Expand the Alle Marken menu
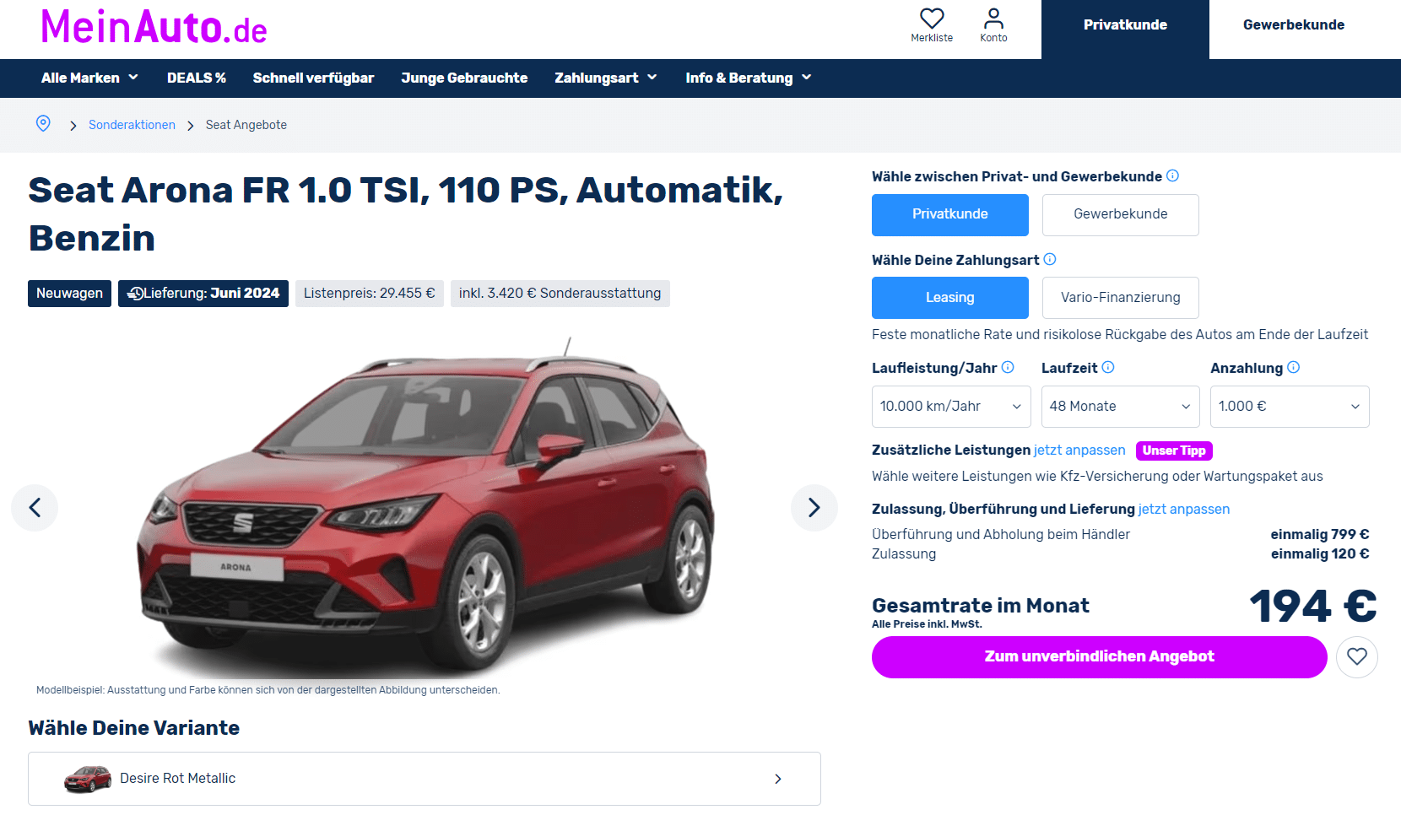The image size is (1401, 815). point(89,78)
